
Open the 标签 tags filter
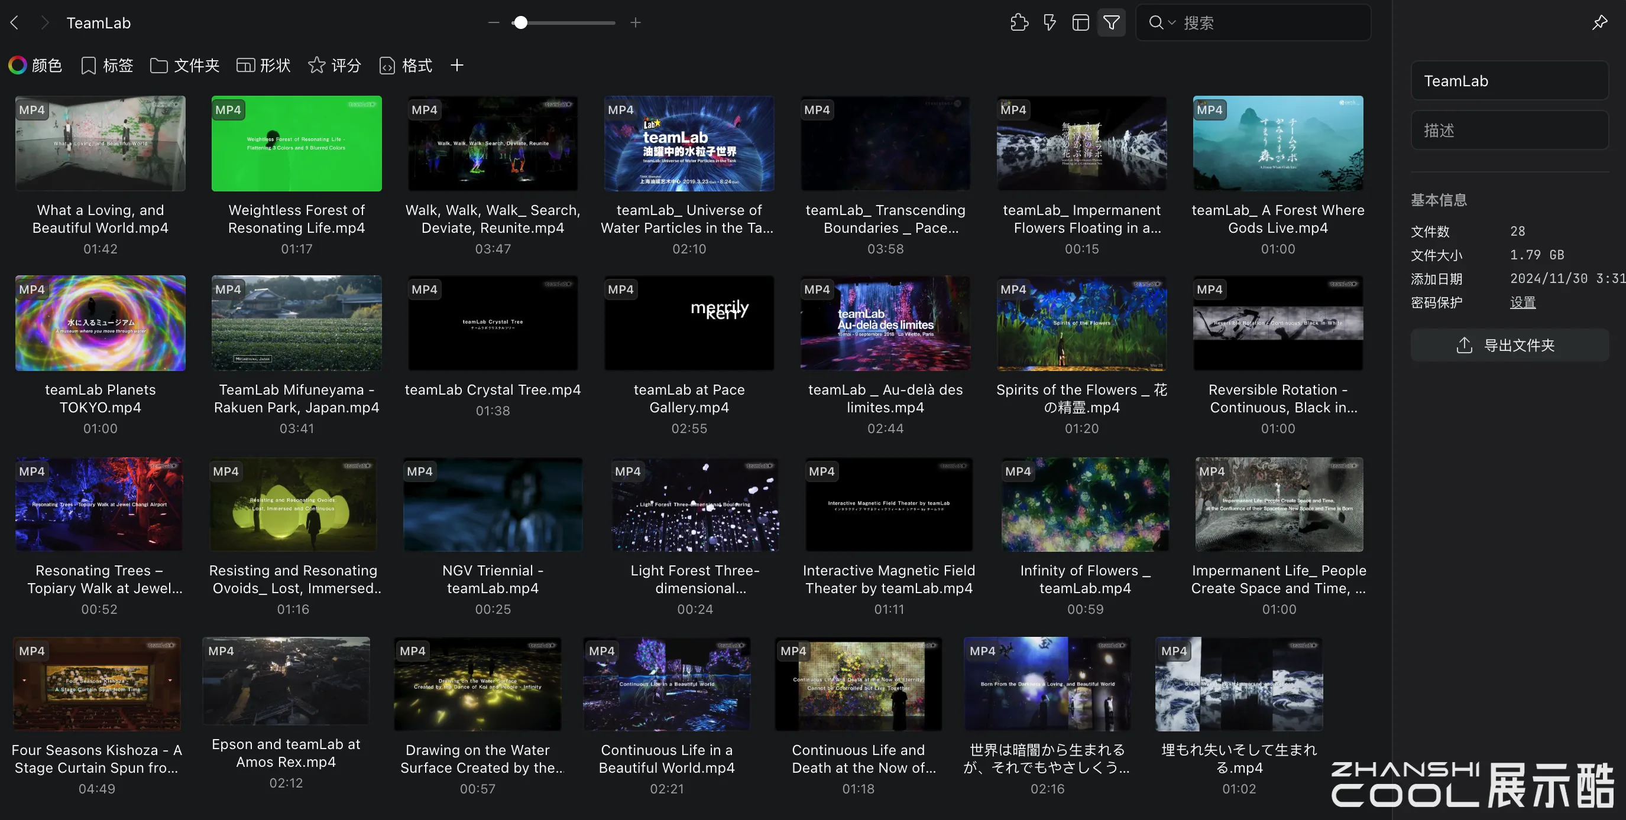[x=106, y=65]
